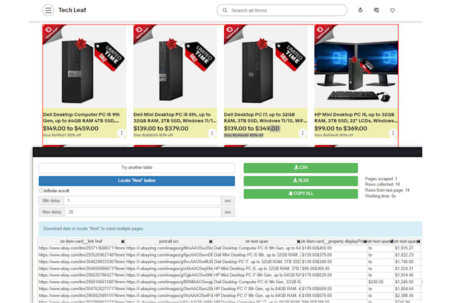The image size is (451, 303).
Task: Edit the Max delay value field
Action: [143, 212]
